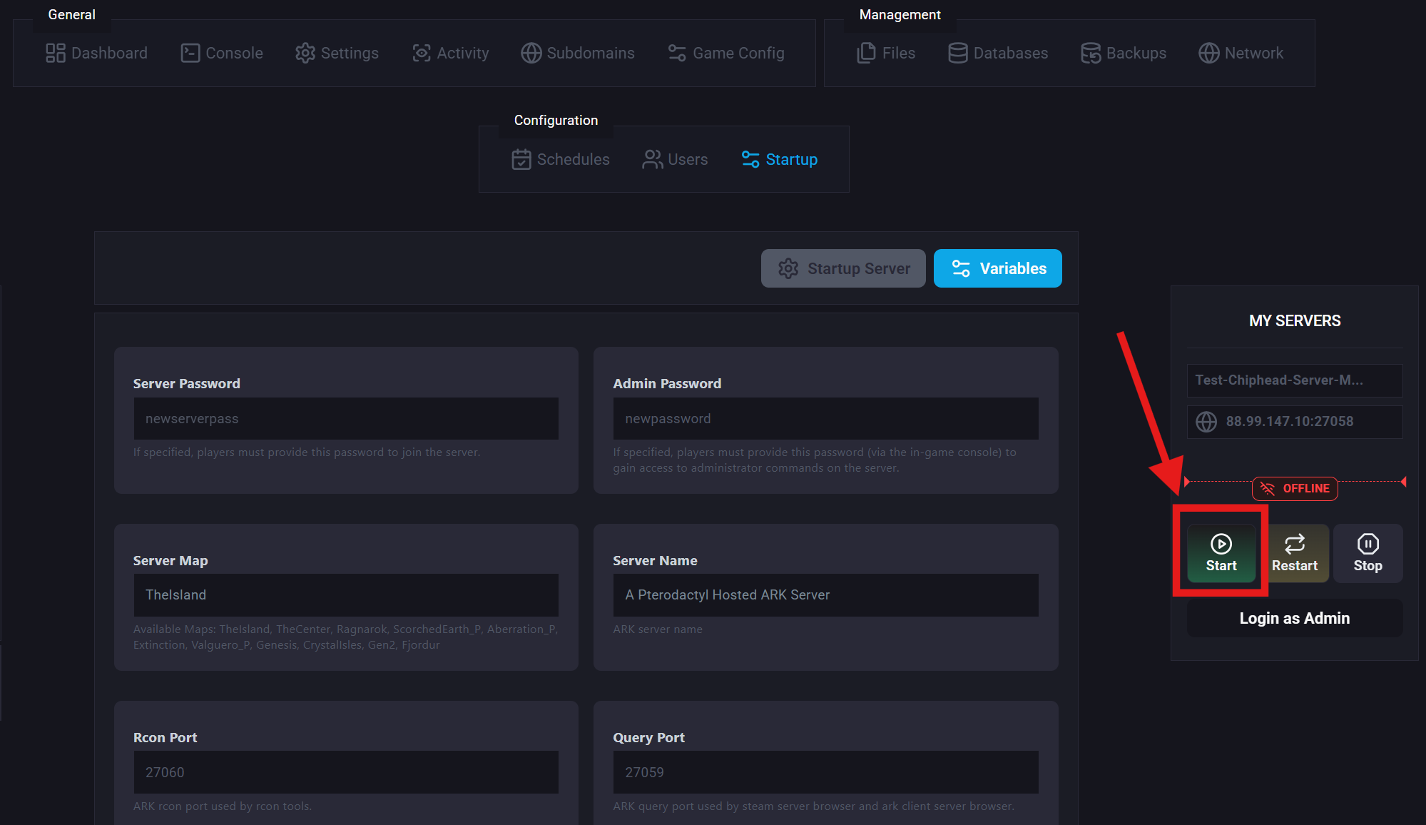1426x825 pixels.
Task: Open the Backups section
Action: click(1123, 53)
